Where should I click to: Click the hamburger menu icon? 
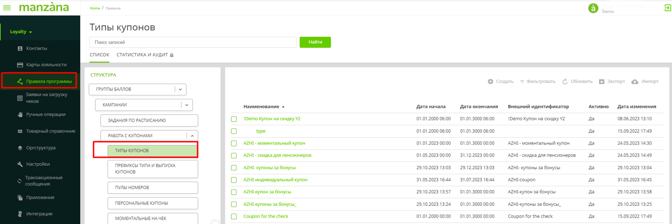click(7, 8)
